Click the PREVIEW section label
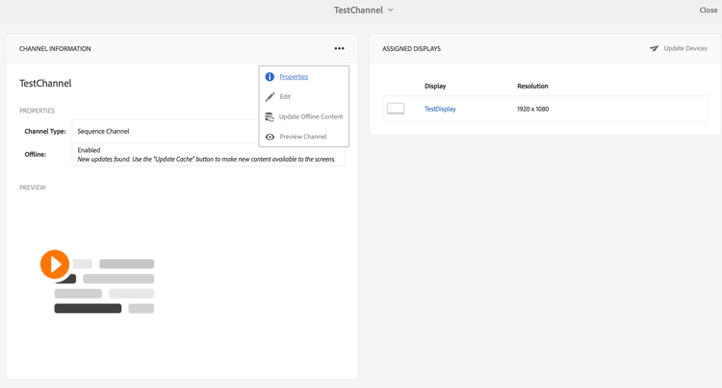This screenshot has height=388, width=722. [x=32, y=188]
